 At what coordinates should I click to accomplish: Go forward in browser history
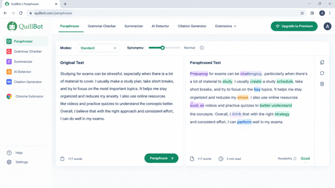point(13,13)
